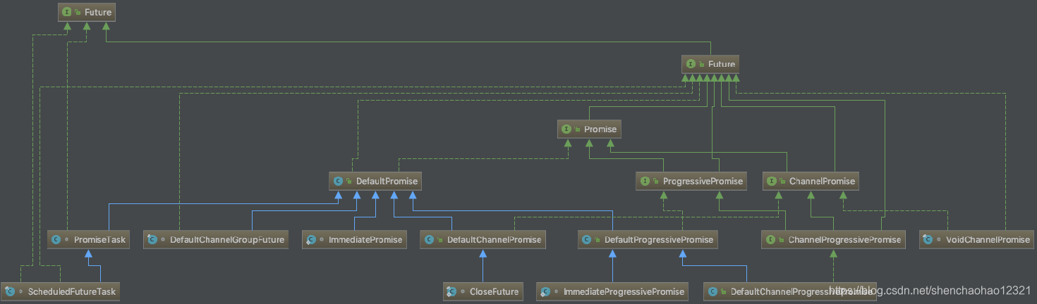Select the ProgressivePromise label text

coord(703,181)
